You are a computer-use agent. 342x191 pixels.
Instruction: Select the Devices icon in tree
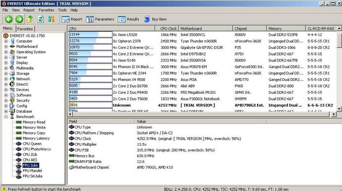12,90
